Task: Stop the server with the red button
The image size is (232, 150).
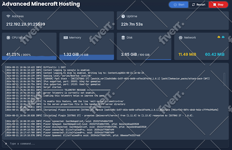Action: coord(218,4)
